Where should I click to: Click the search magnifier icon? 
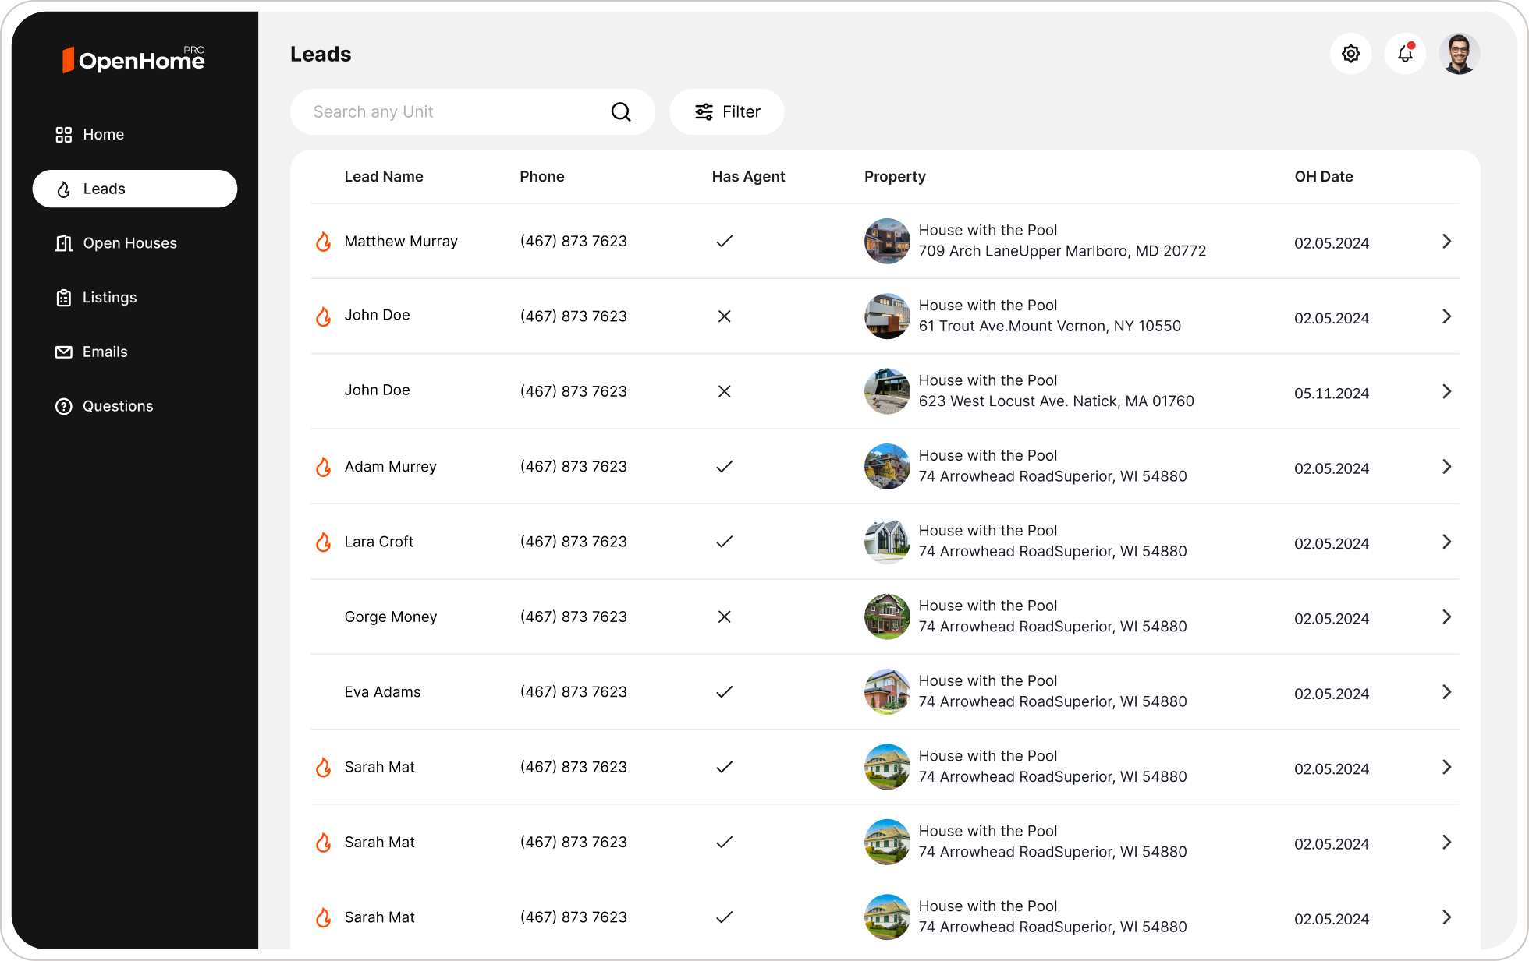coord(621,112)
